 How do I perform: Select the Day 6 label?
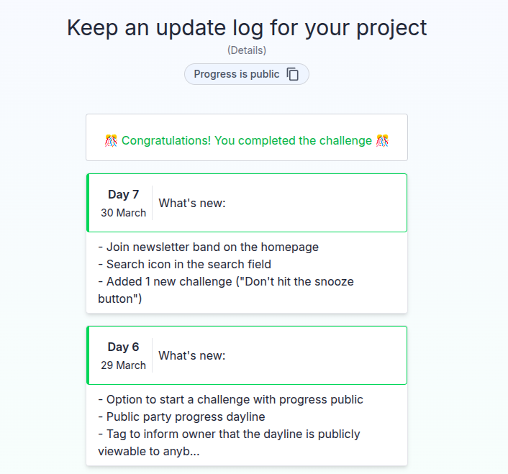(x=123, y=347)
